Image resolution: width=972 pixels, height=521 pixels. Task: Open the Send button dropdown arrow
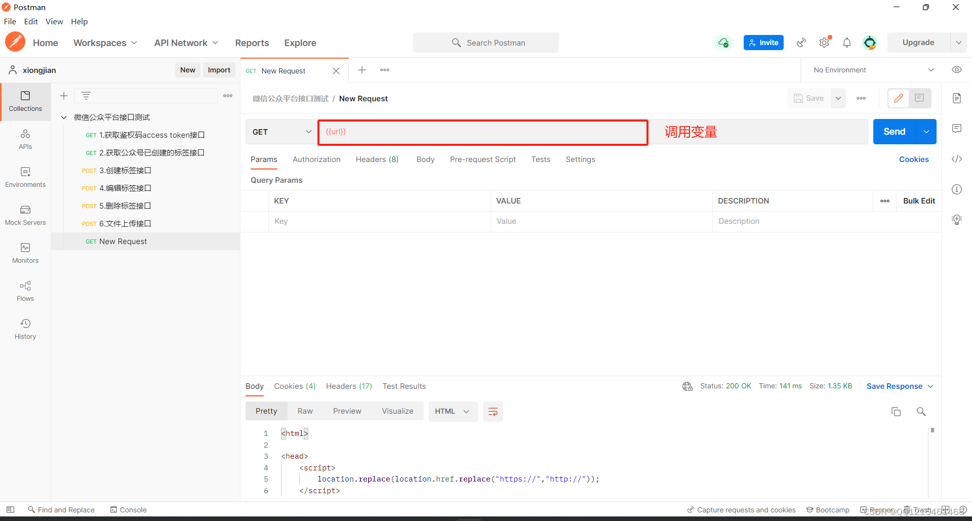(x=926, y=132)
